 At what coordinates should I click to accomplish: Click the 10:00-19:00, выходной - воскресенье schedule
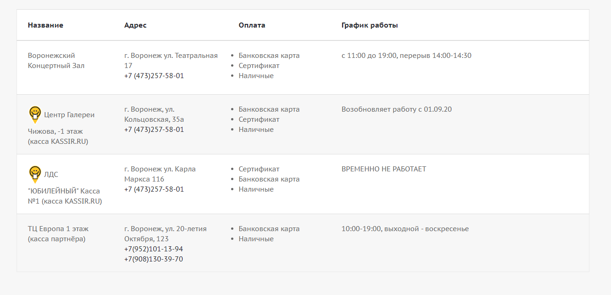click(405, 229)
